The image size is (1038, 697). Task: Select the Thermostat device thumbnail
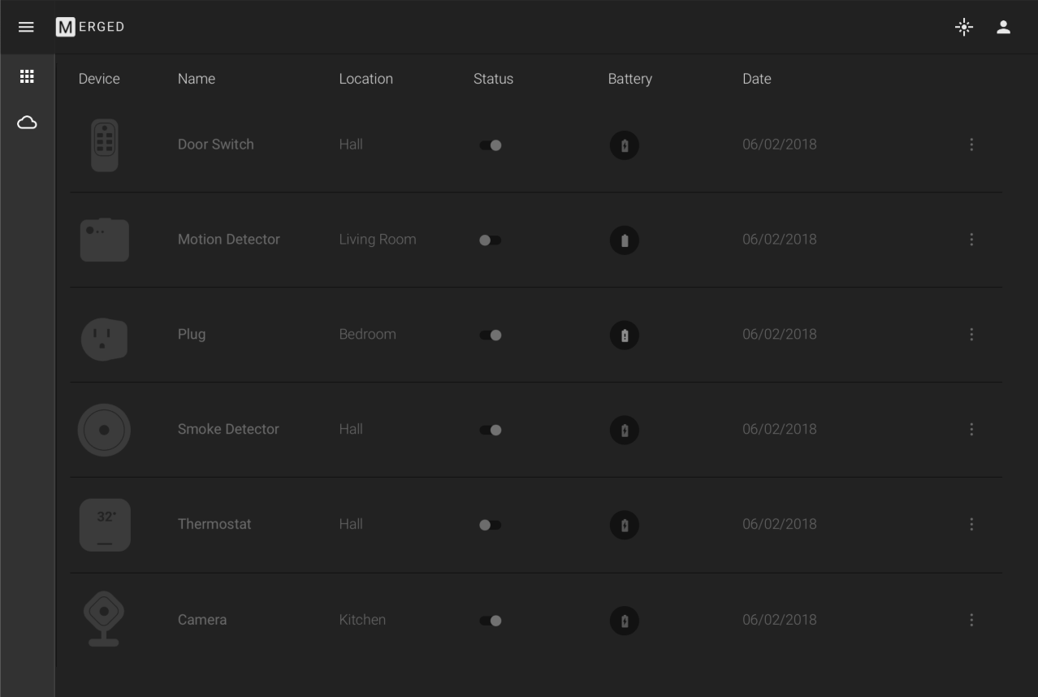pyautogui.click(x=105, y=525)
